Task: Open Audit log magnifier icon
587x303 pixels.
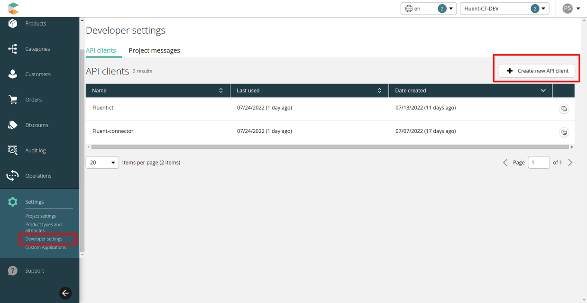Action: (x=13, y=150)
